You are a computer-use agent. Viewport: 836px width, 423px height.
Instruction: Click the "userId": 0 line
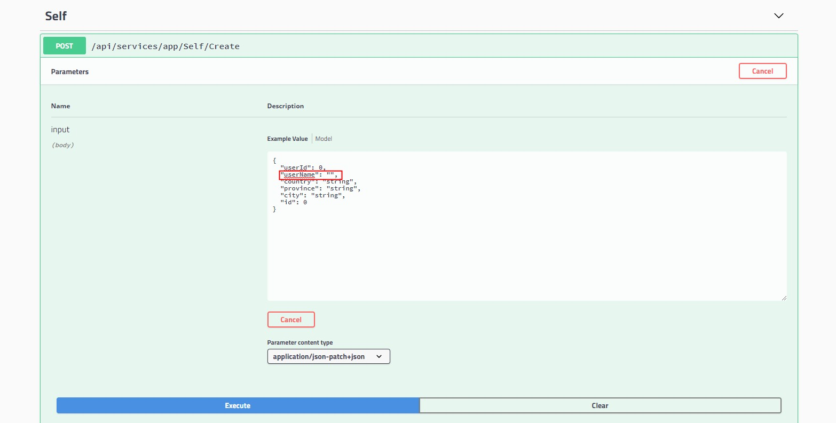click(x=303, y=167)
